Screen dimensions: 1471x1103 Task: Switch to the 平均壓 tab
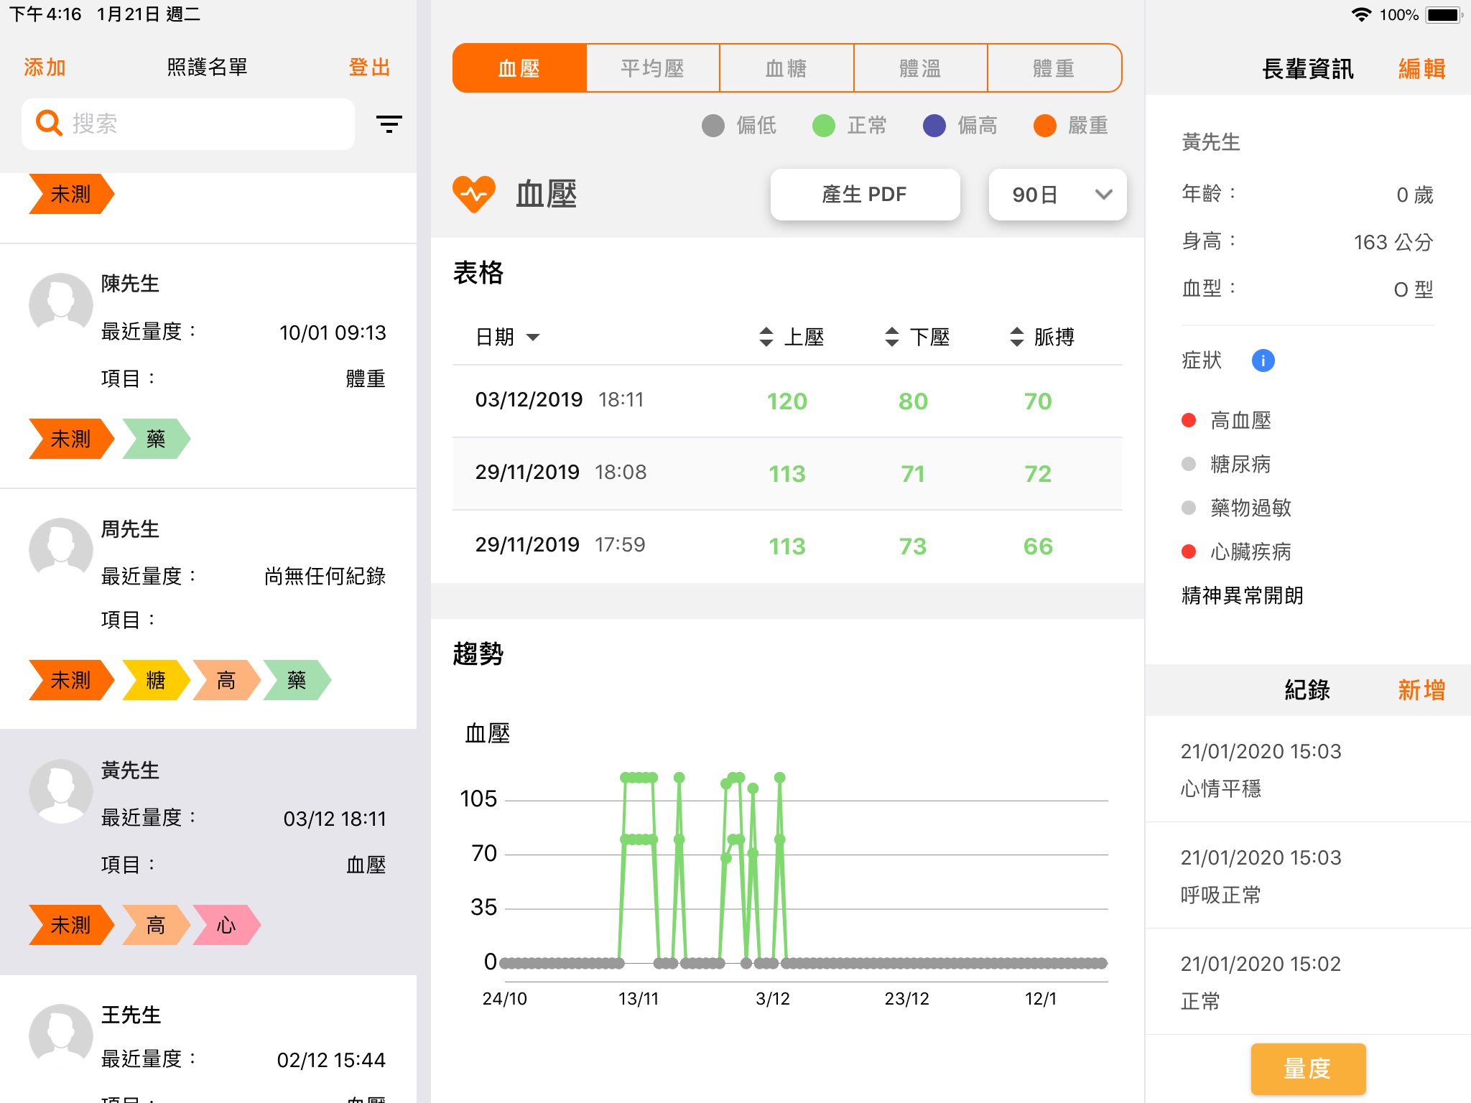pos(653,68)
